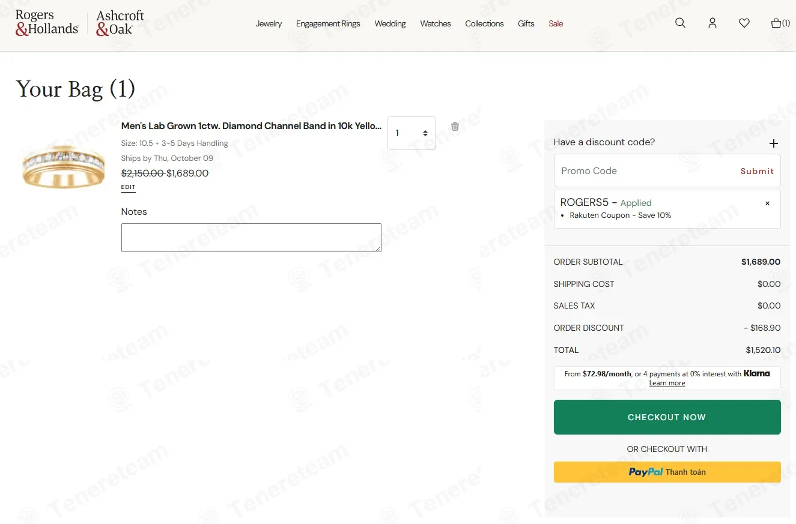The width and height of the screenshot is (796, 524).
Task: Go to the Sale menu item
Action: (556, 24)
